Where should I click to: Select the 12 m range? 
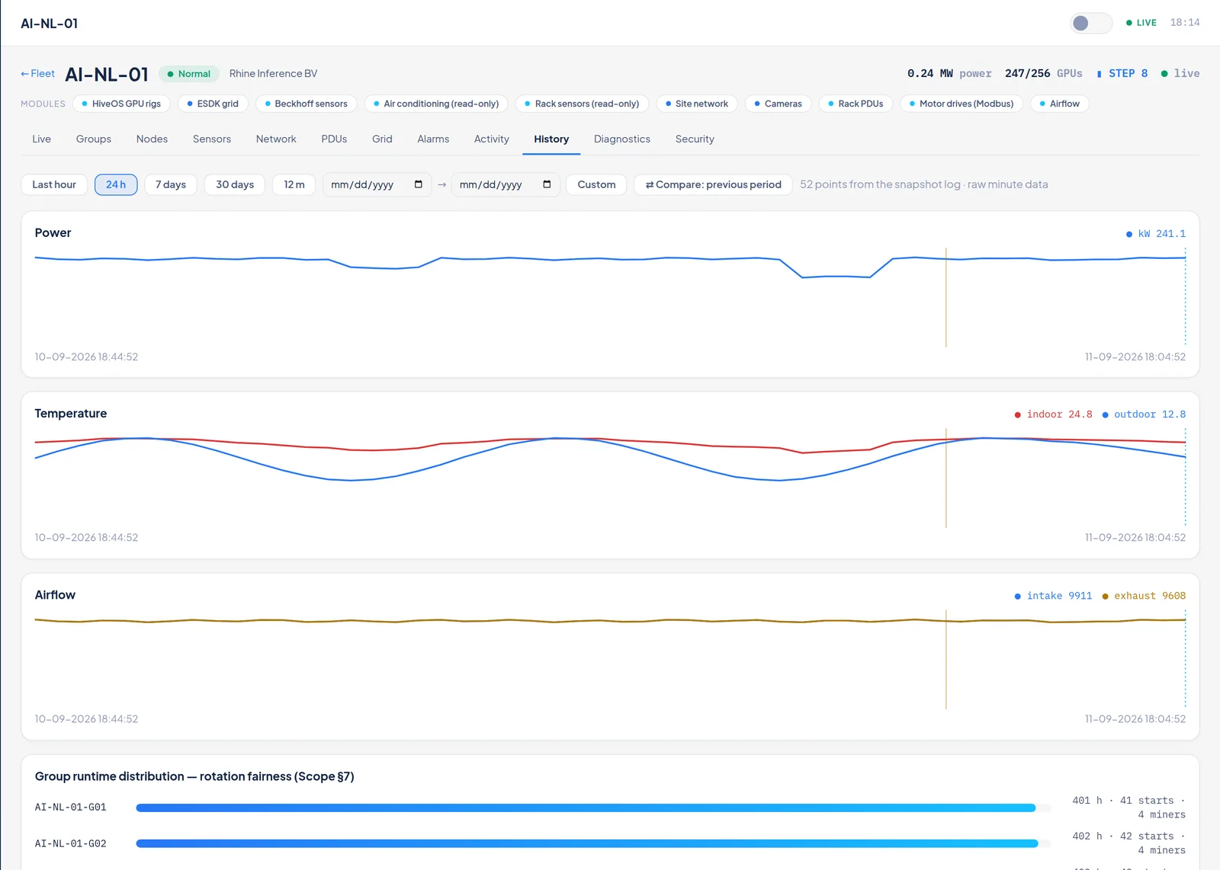click(x=294, y=185)
